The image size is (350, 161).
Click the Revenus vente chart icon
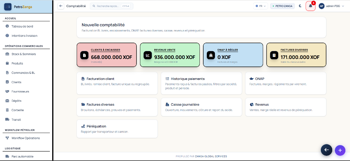tap(148, 55)
